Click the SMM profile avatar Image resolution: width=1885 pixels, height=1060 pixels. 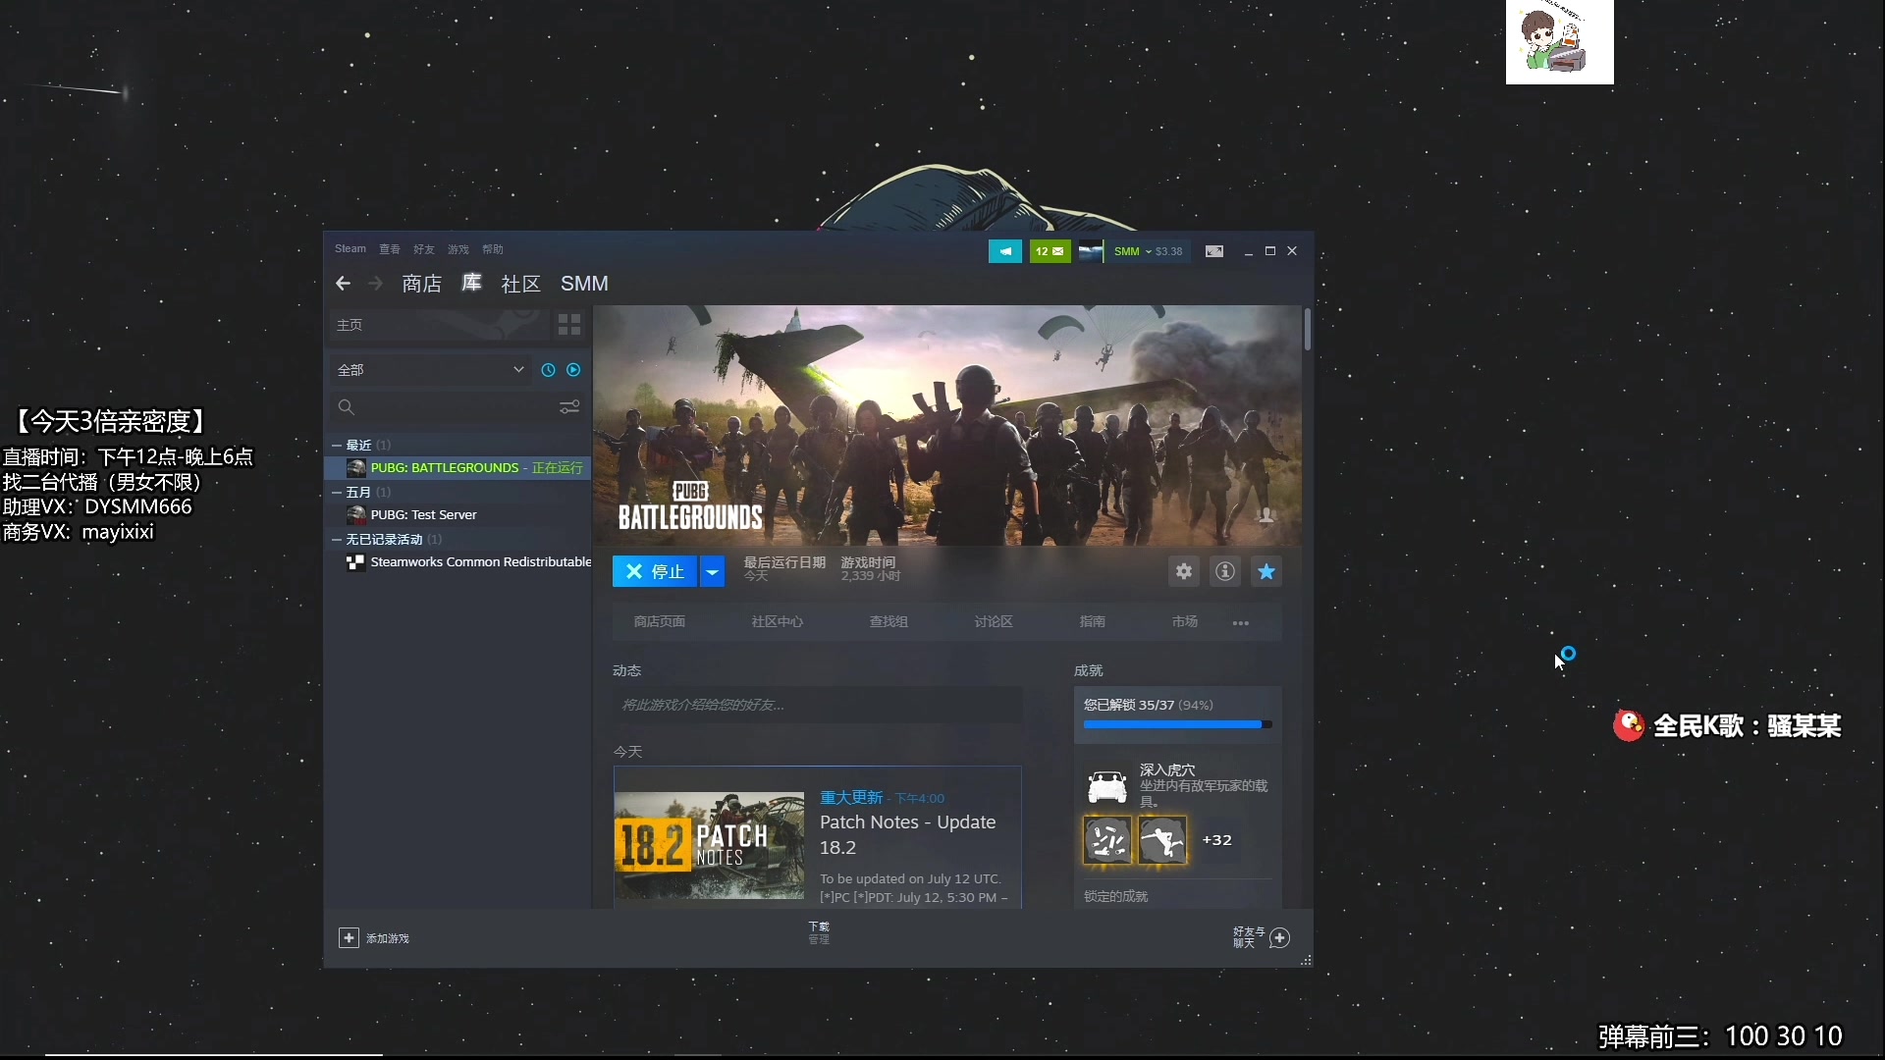click(x=1091, y=251)
